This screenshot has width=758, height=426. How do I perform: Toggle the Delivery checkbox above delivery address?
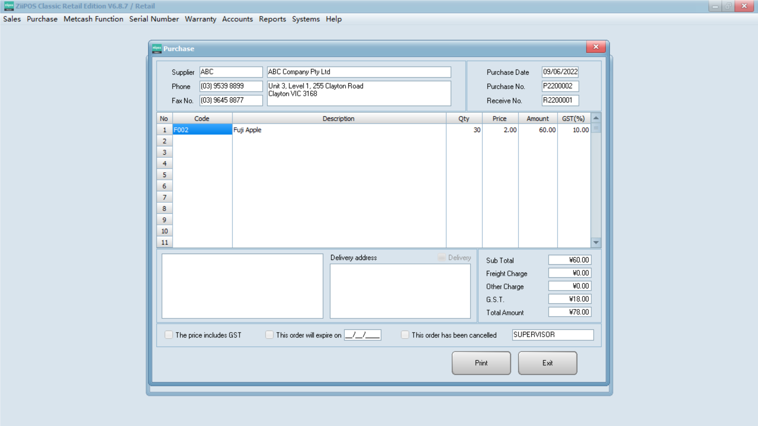441,257
